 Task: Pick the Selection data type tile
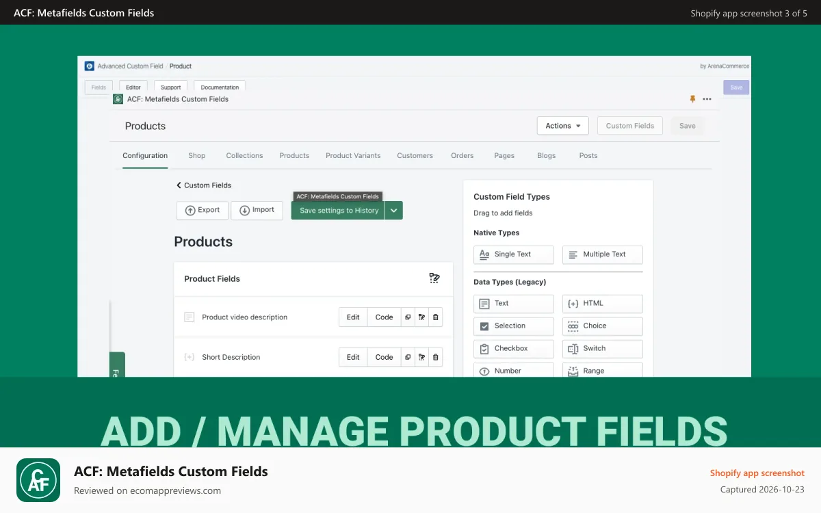tap(514, 326)
